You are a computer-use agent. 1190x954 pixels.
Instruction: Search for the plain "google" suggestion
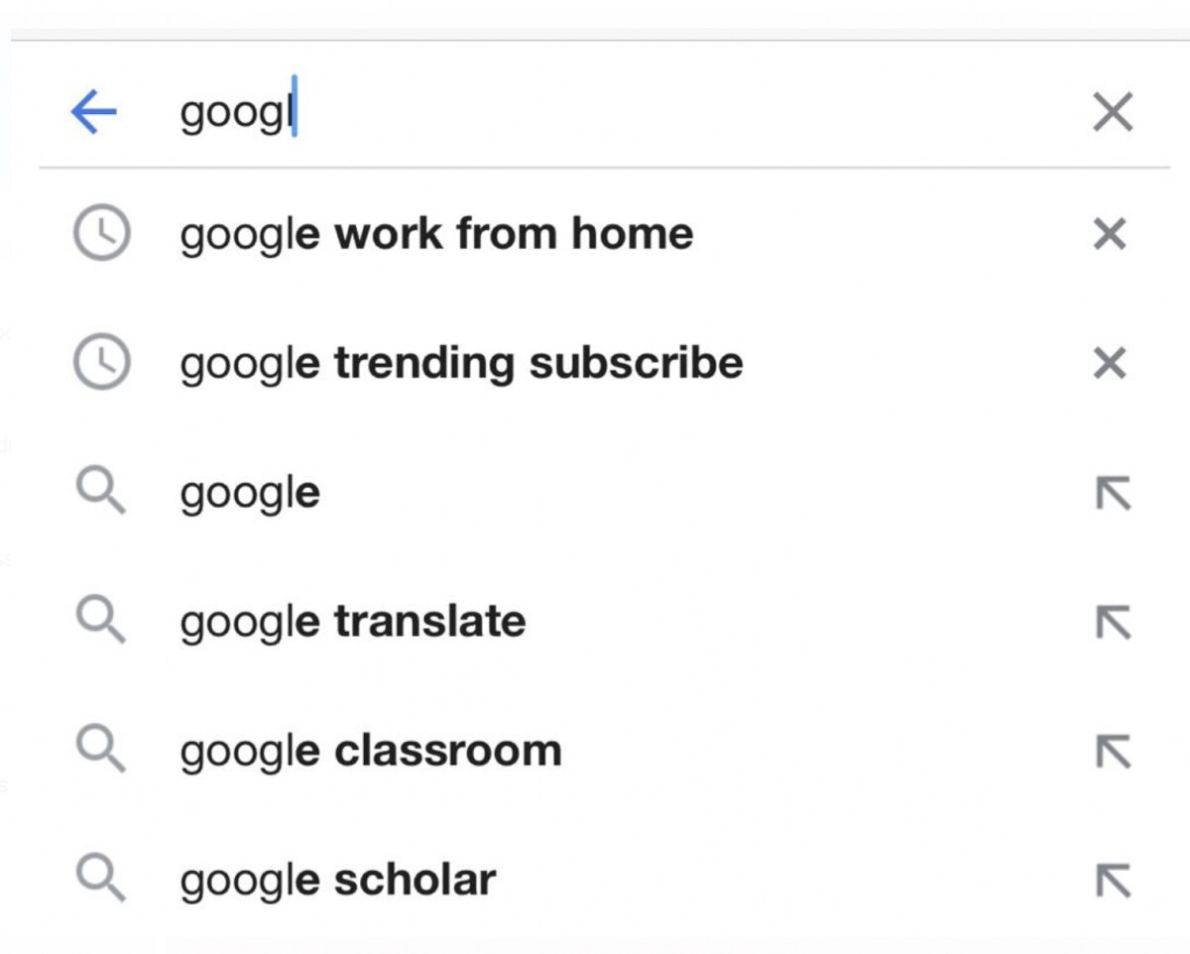point(250,493)
